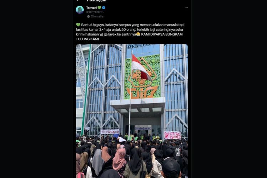Image resolution: width=267 pixels, height=178 pixels.
Task: Click the Otomatis automated account label
Action: tap(97, 16)
